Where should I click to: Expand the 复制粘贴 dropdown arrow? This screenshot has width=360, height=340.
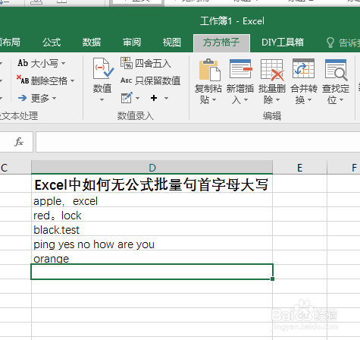click(214, 100)
